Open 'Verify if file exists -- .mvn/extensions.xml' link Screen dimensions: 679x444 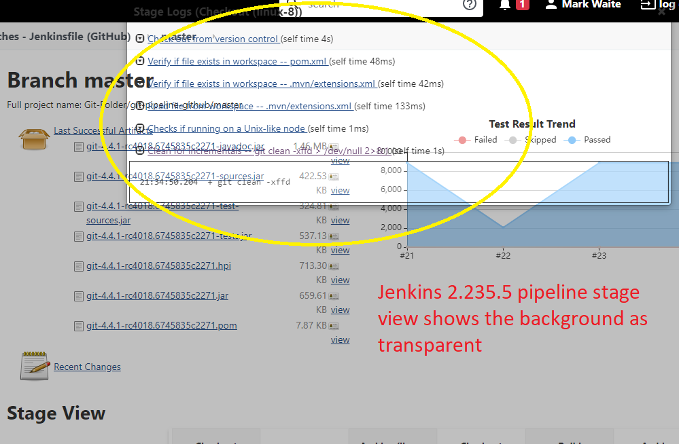coord(262,84)
